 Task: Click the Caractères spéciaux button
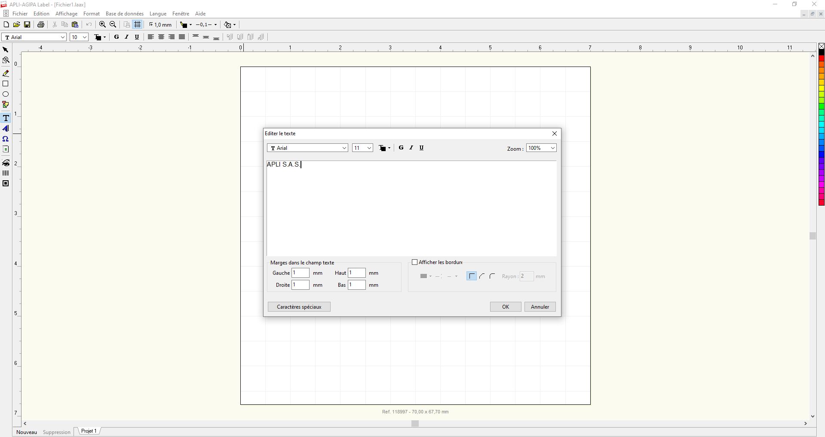coord(299,307)
